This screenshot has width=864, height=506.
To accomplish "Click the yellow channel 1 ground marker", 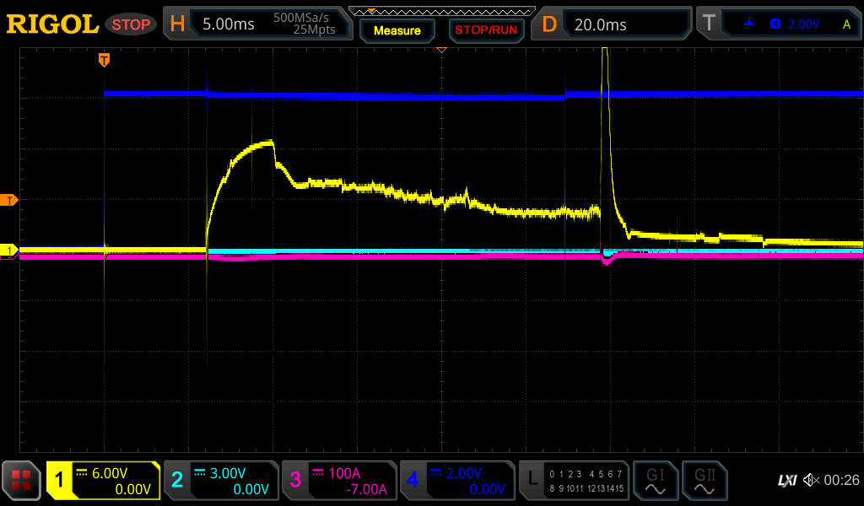I will click(x=10, y=250).
